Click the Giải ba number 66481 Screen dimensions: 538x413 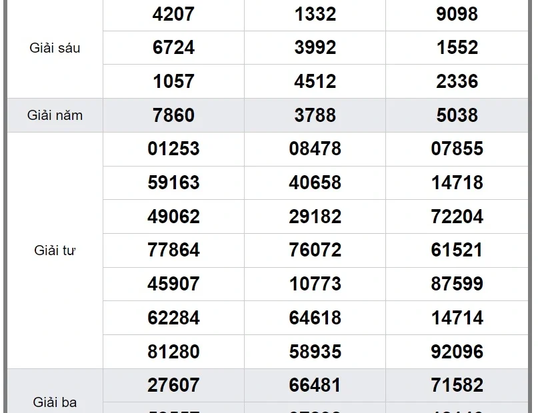click(x=315, y=385)
